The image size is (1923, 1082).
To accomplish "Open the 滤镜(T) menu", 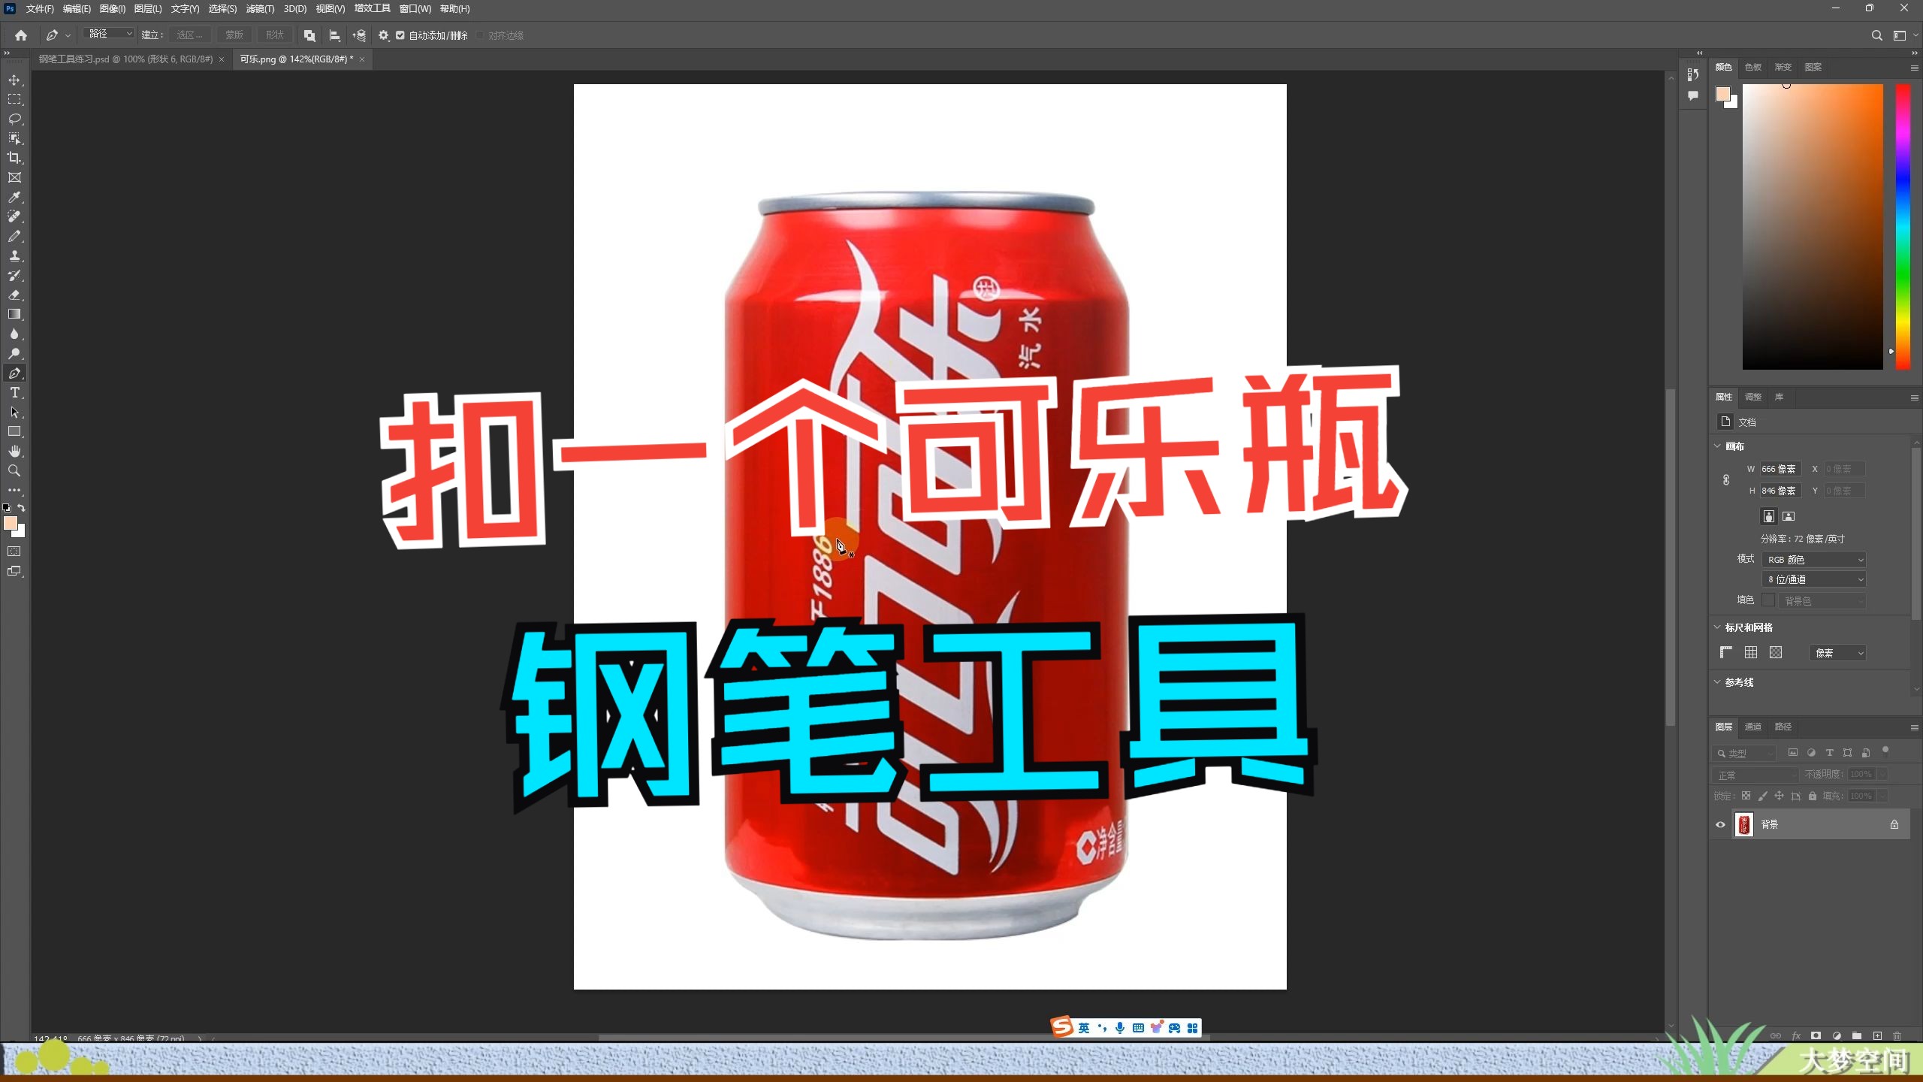I will tap(260, 9).
